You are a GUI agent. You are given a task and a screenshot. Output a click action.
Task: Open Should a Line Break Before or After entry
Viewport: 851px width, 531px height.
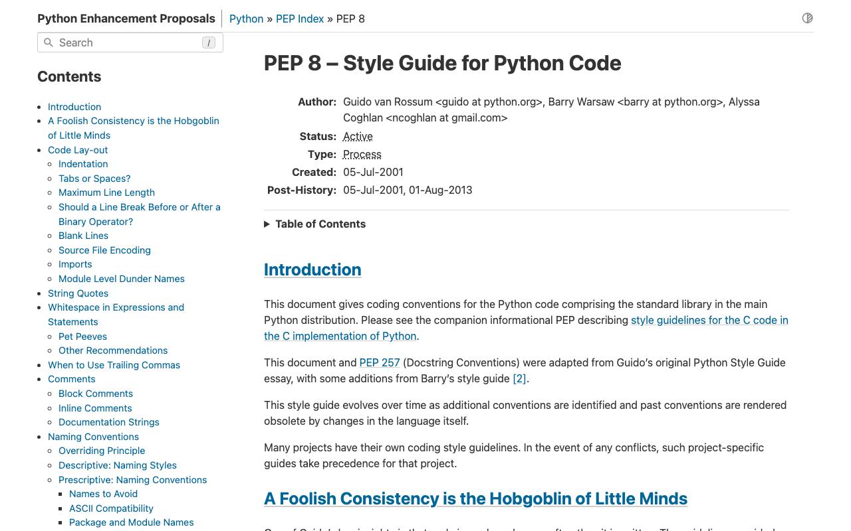(x=140, y=214)
